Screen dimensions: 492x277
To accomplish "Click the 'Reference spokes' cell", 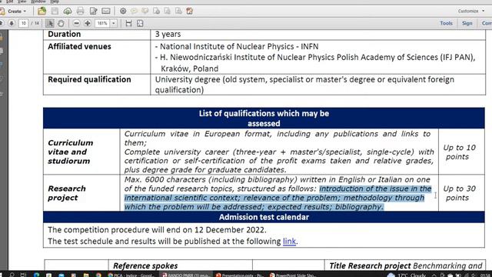I will (x=145, y=265).
